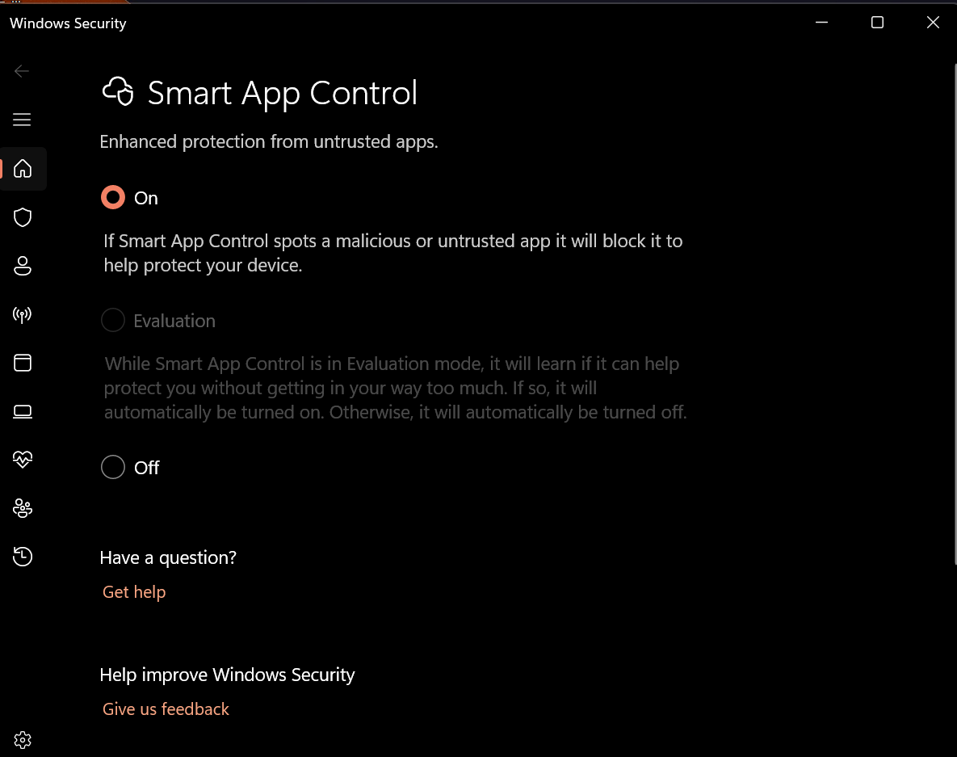Expand the hamburger navigation menu
The width and height of the screenshot is (957, 757).
pos(23,120)
